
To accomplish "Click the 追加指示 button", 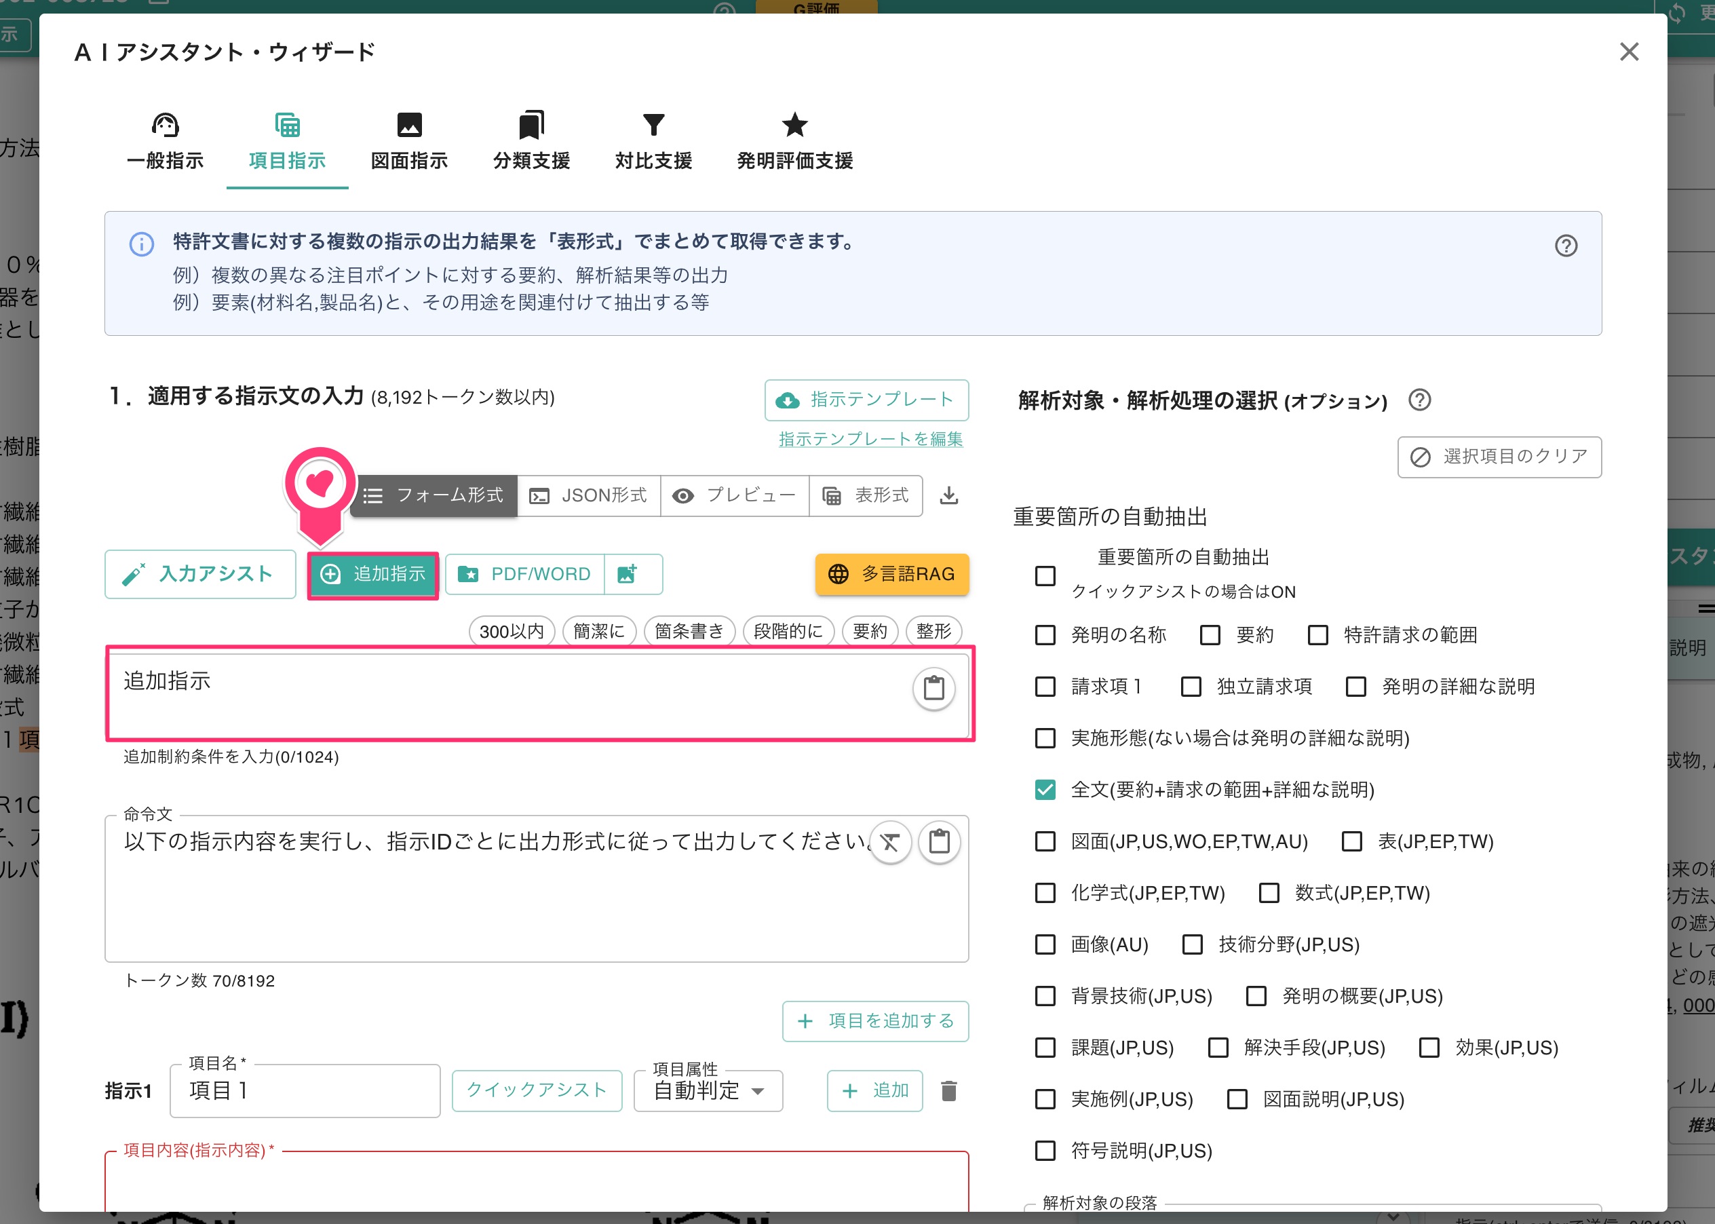I will click(373, 574).
